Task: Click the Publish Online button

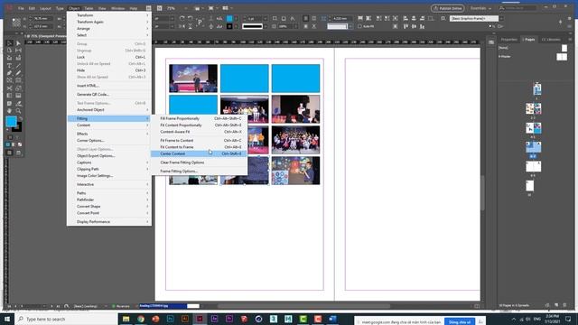Action: (448, 8)
